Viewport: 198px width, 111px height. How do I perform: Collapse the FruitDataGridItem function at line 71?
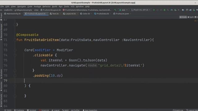tap(15, 40)
